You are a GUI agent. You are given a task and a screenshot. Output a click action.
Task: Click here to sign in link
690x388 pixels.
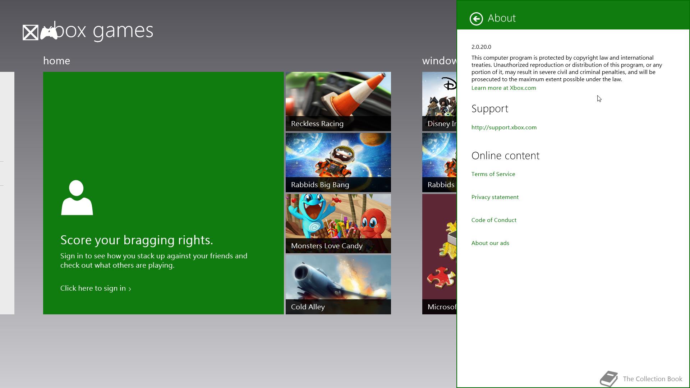[x=96, y=288]
